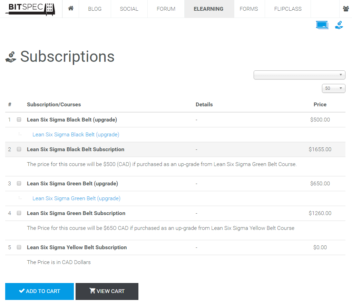Click the BitSpec logo

pyautogui.click(x=30, y=9)
